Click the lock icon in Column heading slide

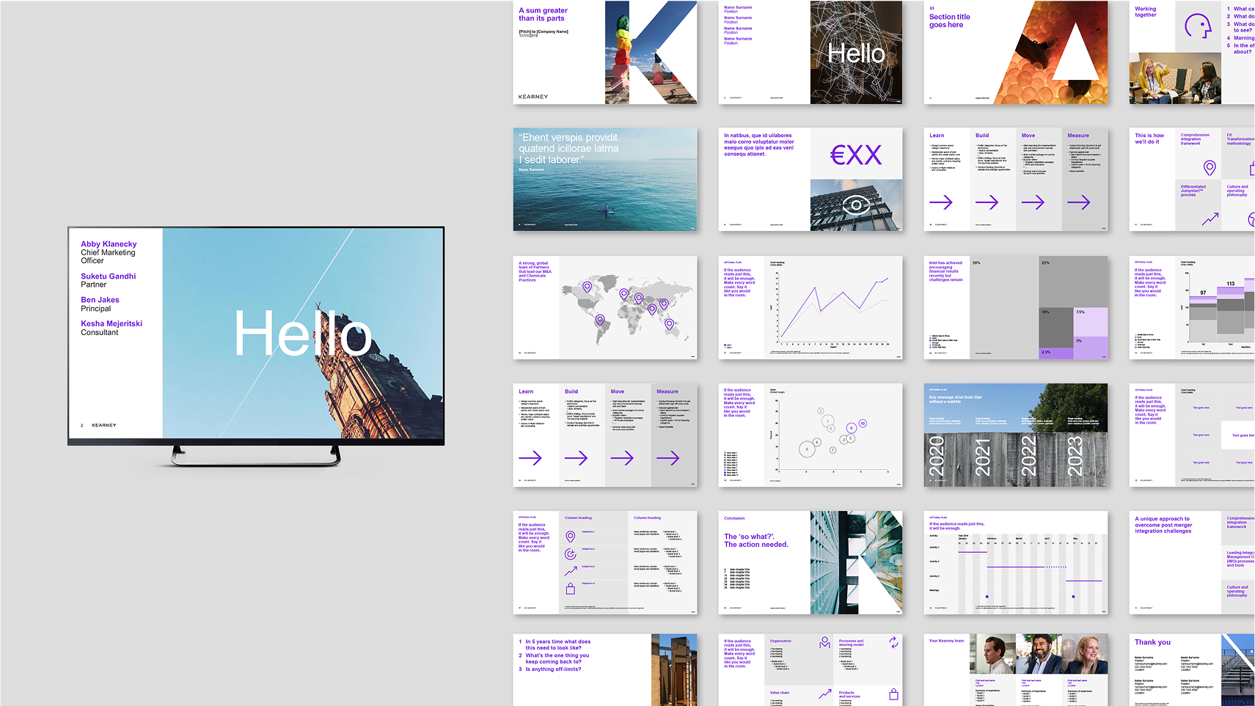(x=570, y=589)
